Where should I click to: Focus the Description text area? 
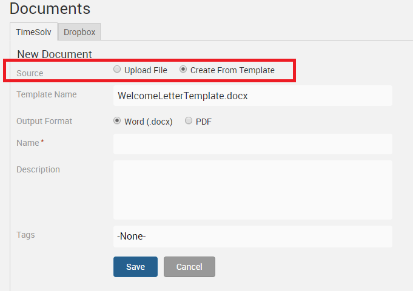252,189
